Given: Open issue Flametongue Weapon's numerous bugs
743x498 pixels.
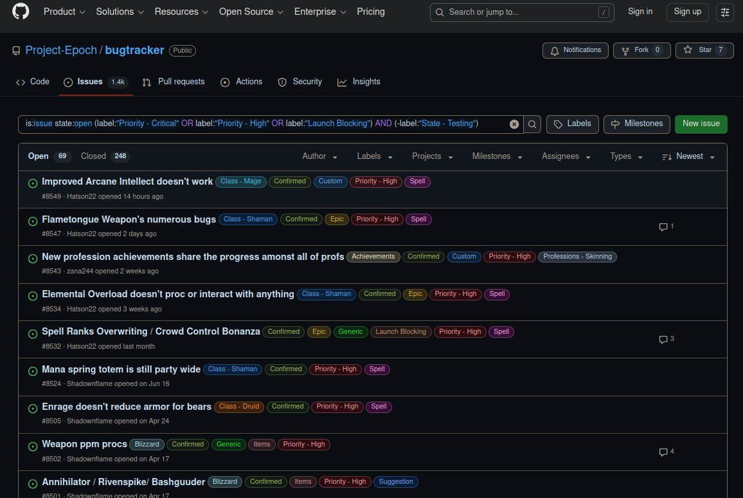Looking at the screenshot, I should [x=129, y=219].
